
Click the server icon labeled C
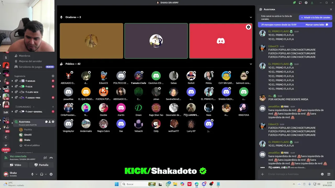(6, 137)
